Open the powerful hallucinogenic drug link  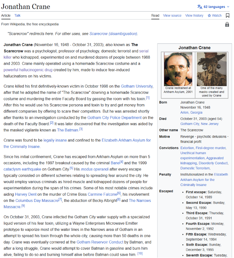(28, 70)
